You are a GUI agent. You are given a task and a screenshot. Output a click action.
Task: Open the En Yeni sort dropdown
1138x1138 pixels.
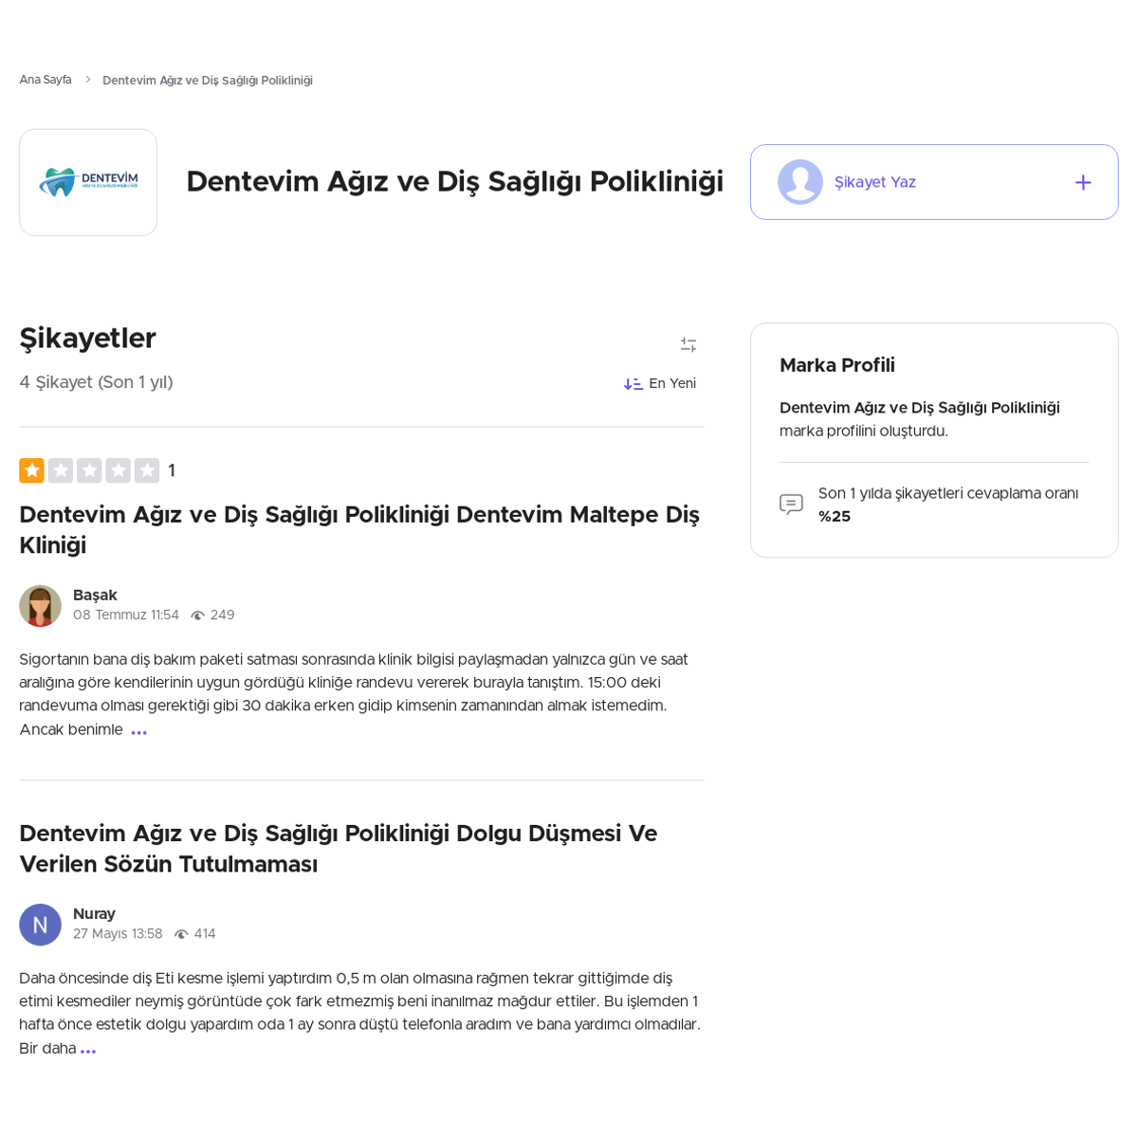660,384
